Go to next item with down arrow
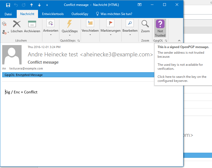 [x=39, y=5]
